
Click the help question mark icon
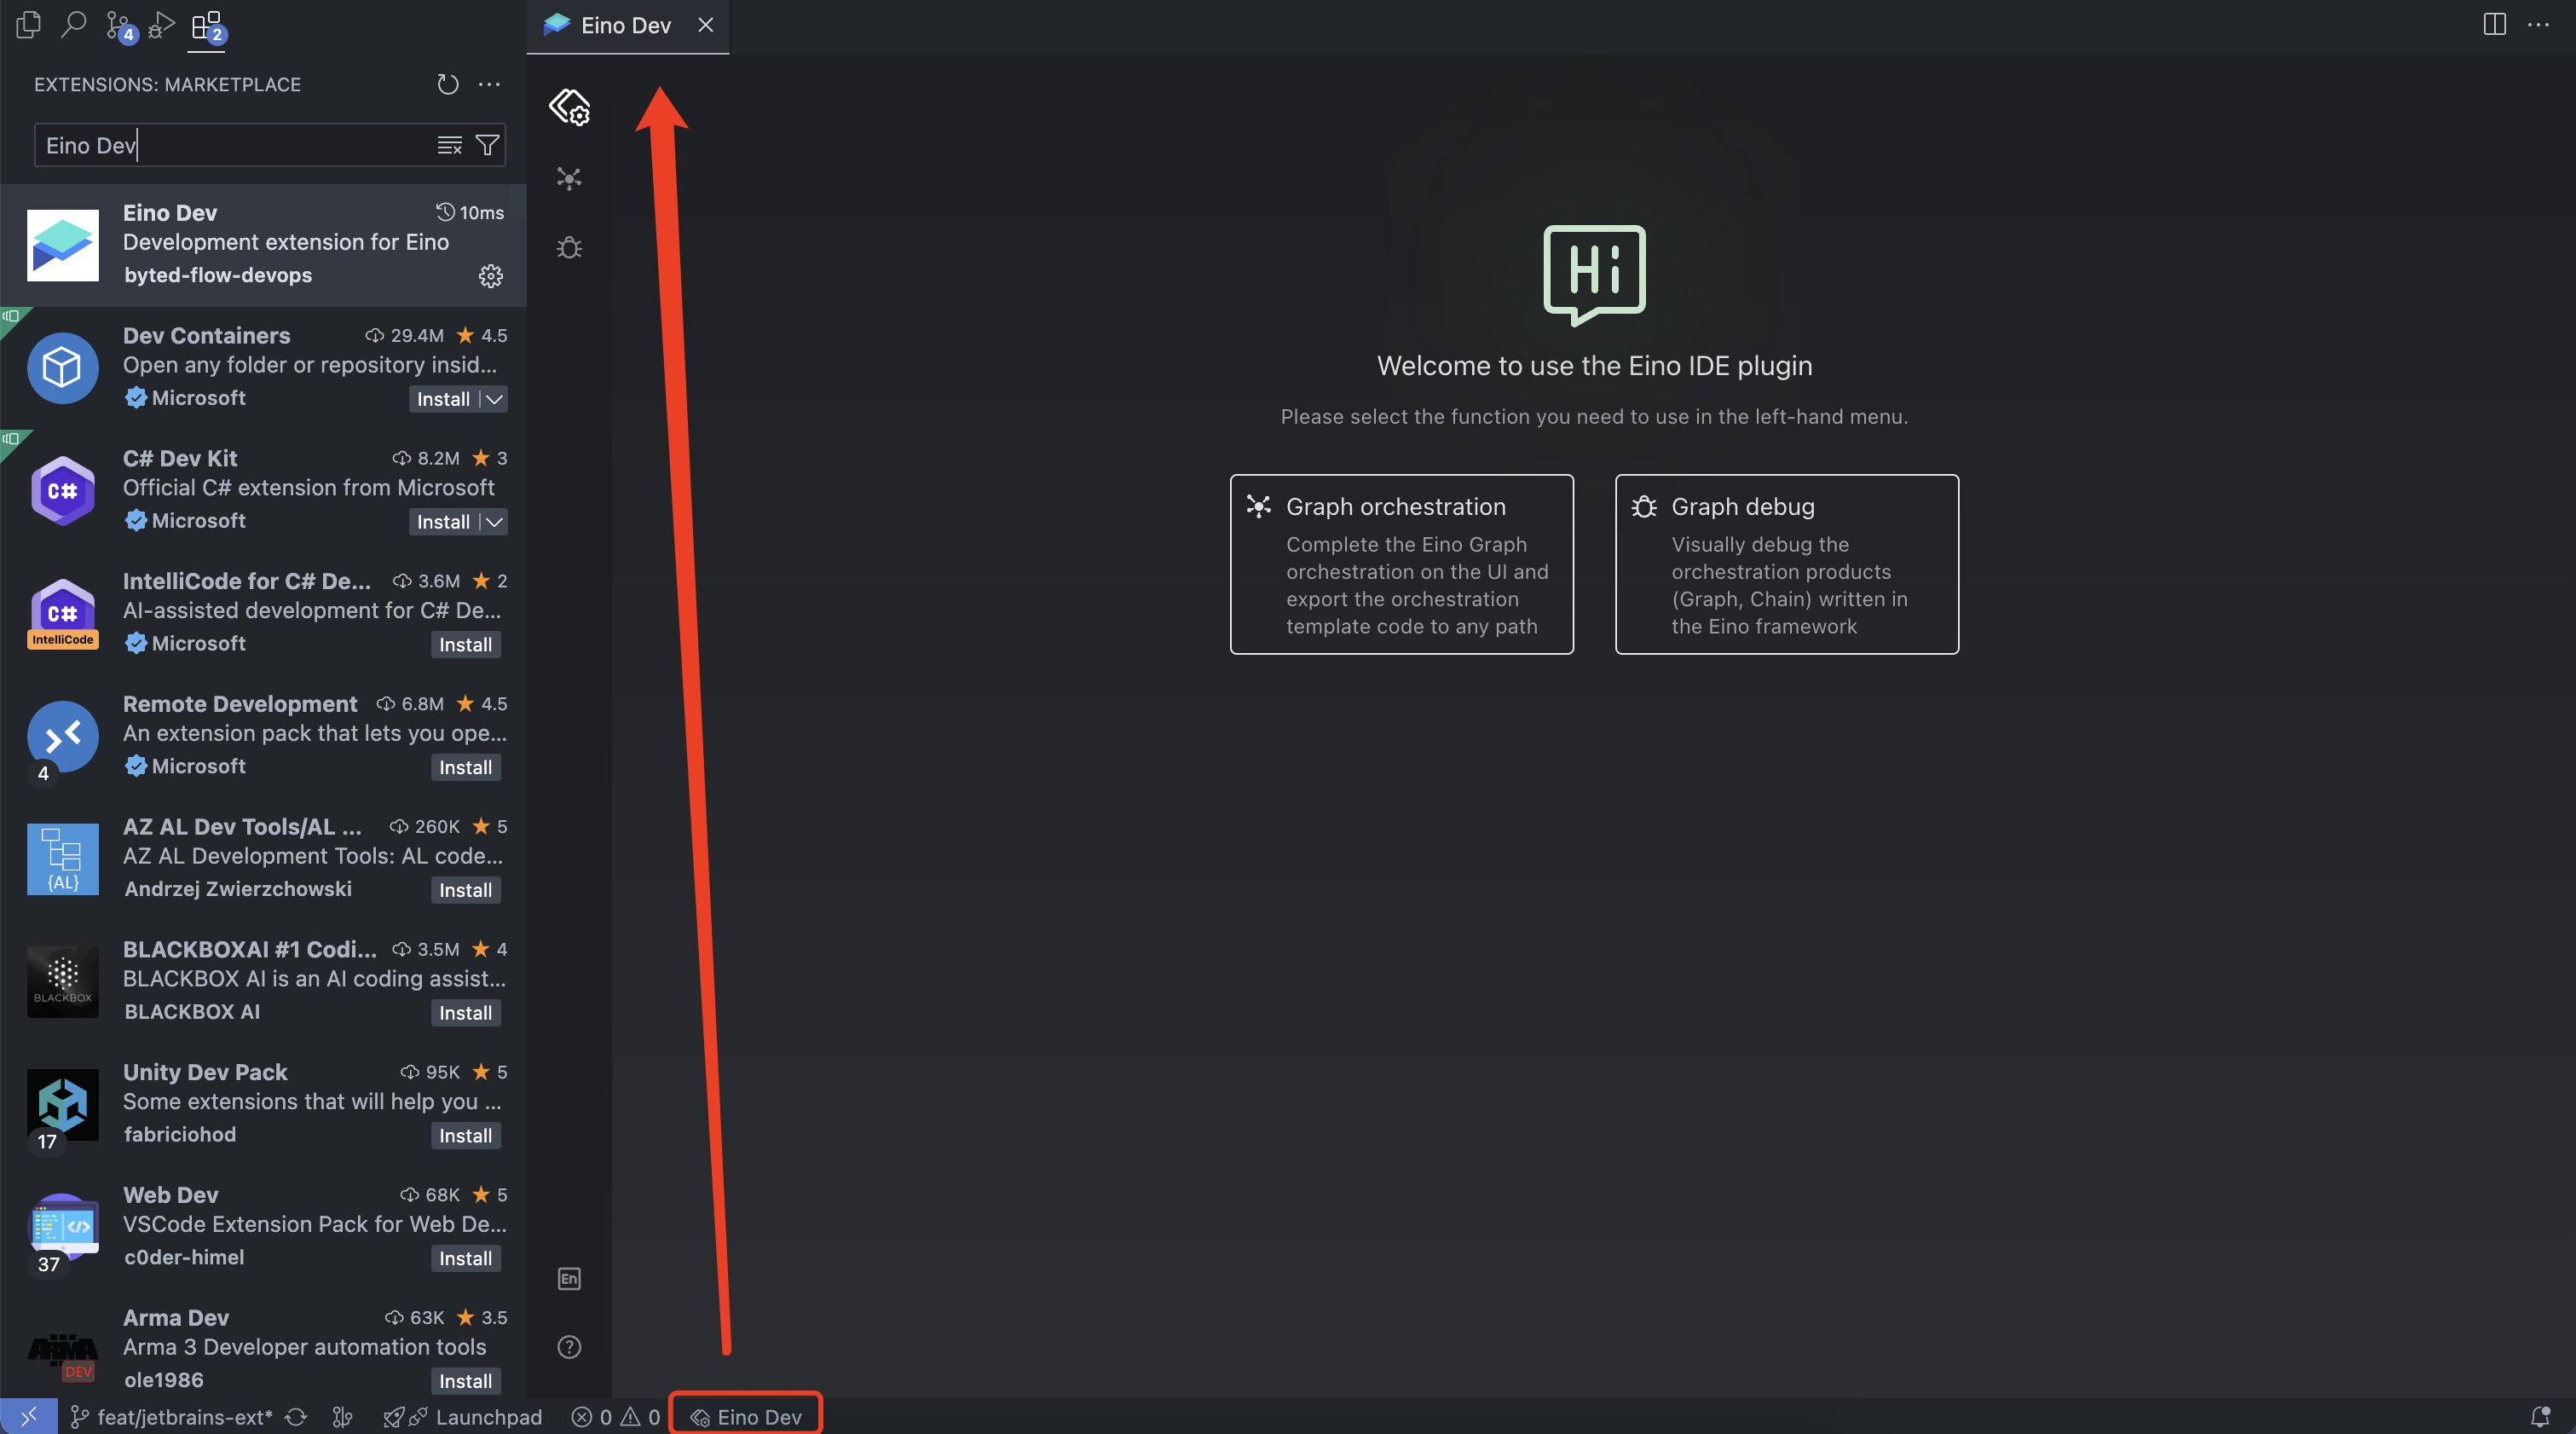(569, 1347)
